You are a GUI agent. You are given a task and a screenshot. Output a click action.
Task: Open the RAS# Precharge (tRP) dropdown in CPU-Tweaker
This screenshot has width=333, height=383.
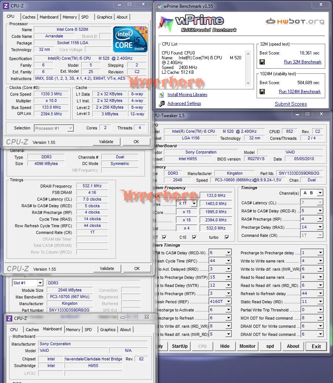coord(320,219)
